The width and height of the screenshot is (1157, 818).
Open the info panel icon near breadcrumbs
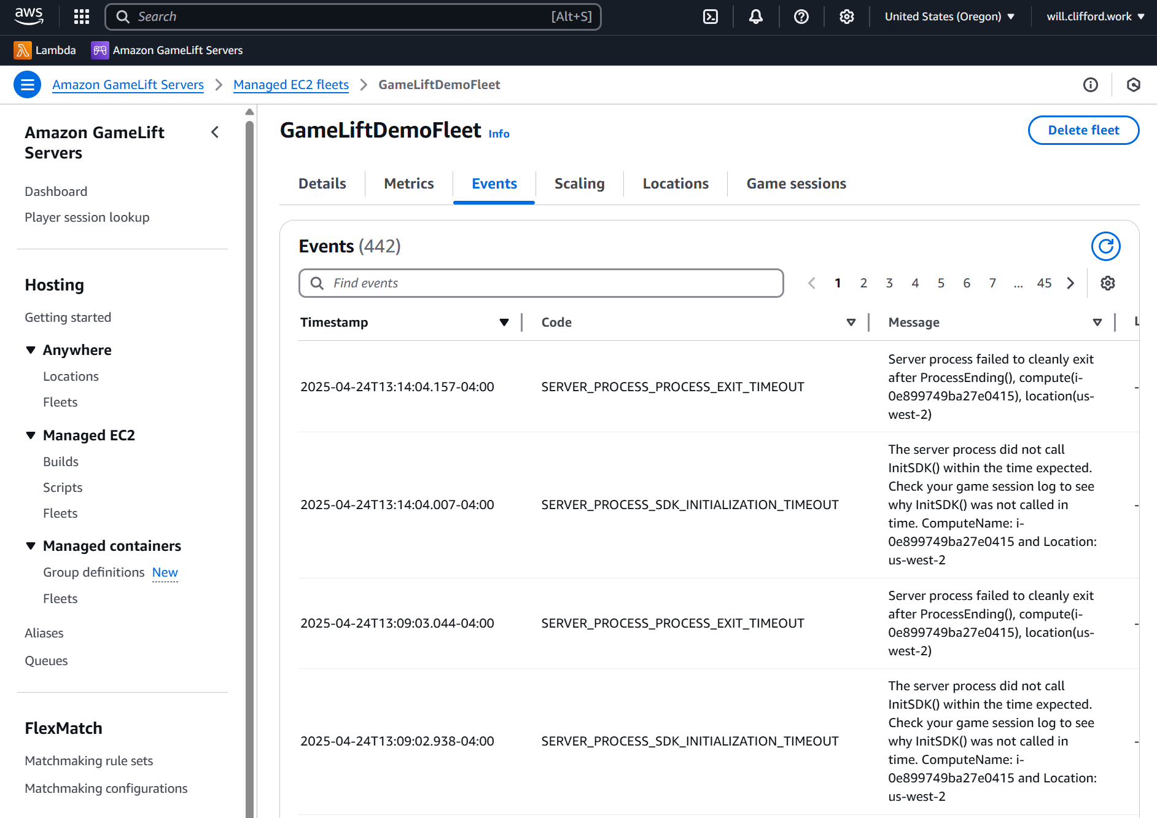tap(1090, 85)
